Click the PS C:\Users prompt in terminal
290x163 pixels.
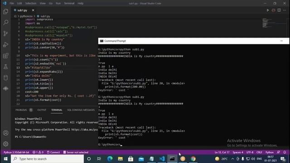30,137
